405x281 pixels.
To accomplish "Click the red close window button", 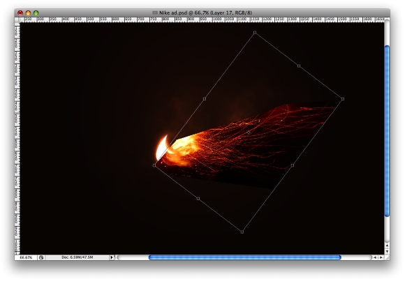I will (x=20, y=13).
